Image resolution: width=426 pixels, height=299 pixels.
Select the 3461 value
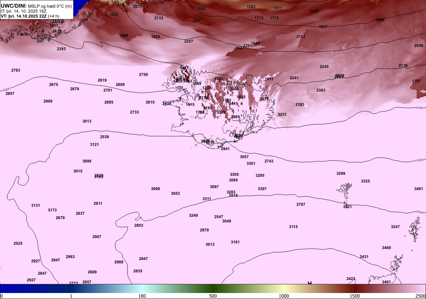(x=386, y=282)
